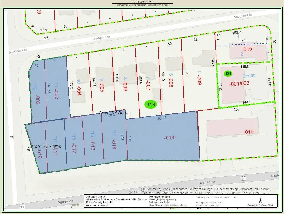Click the LANDSCAPE title at the top
This screenshot has width=284, height=214.
(142, 2)
